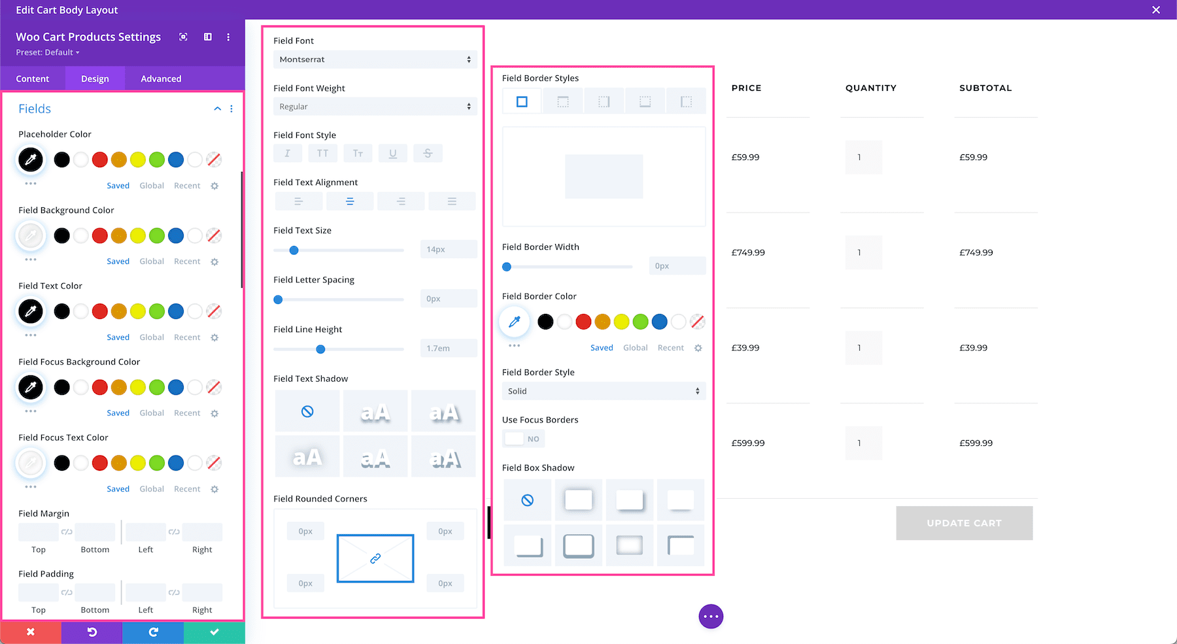The height and width of the screenshot is (644, 1177).
Task: Open Placeholder Color options via gear icon
Action: [x=214, y=185]
